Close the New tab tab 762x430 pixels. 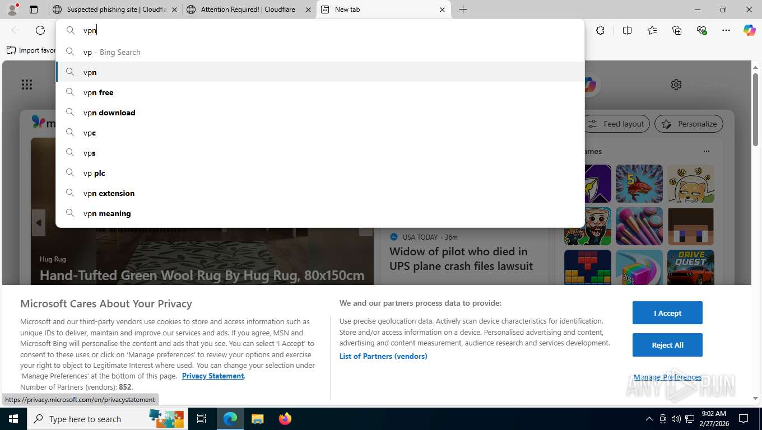click(442, 10)
